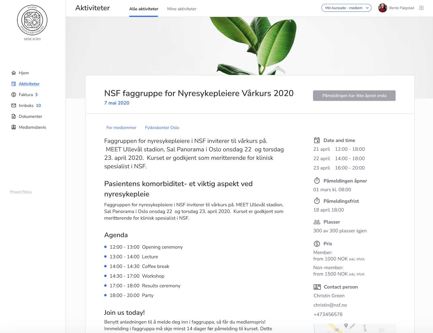The image size is (433, 333).
Task: Click the map thumbnail below contact details
Action: click(355, 328)
